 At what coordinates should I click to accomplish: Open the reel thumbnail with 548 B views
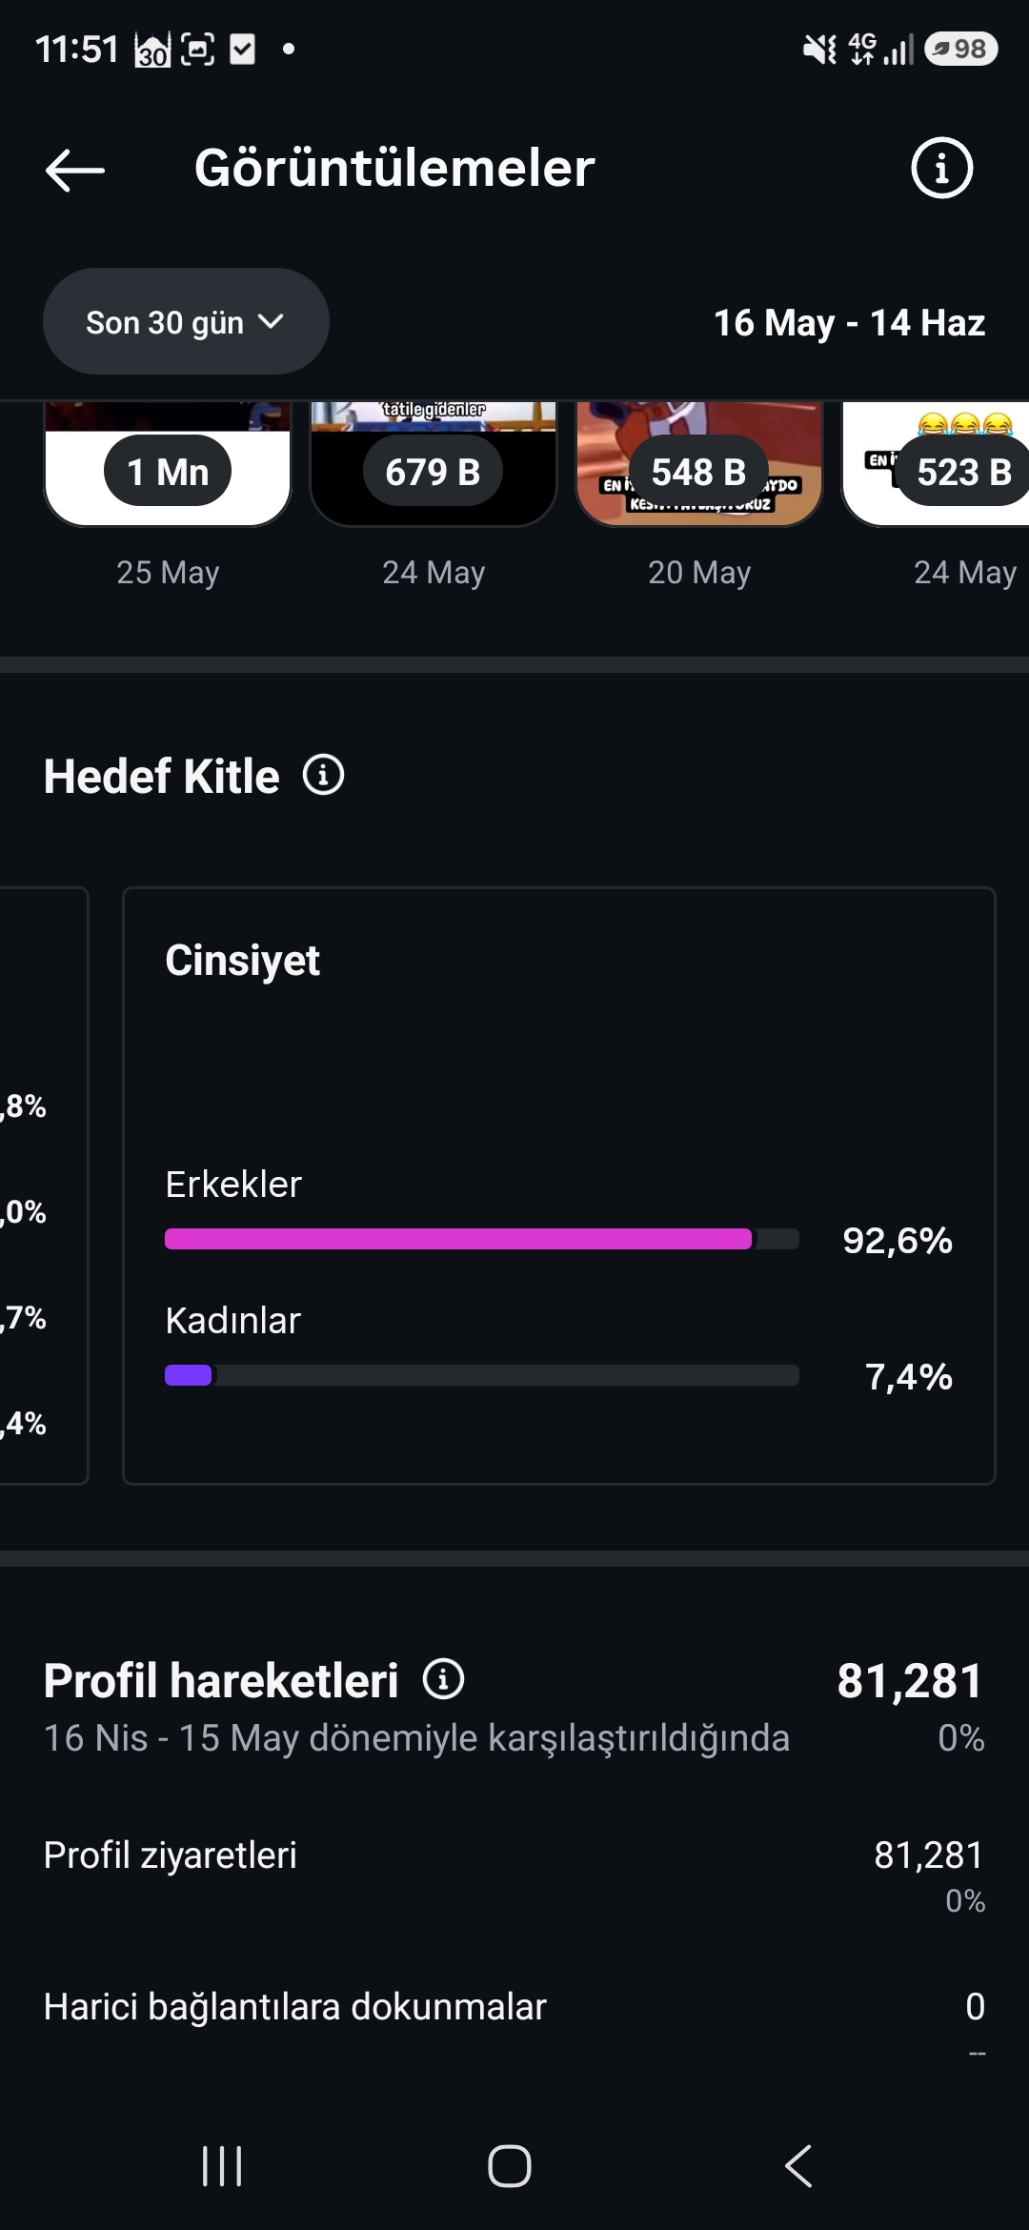coord(699,464)
